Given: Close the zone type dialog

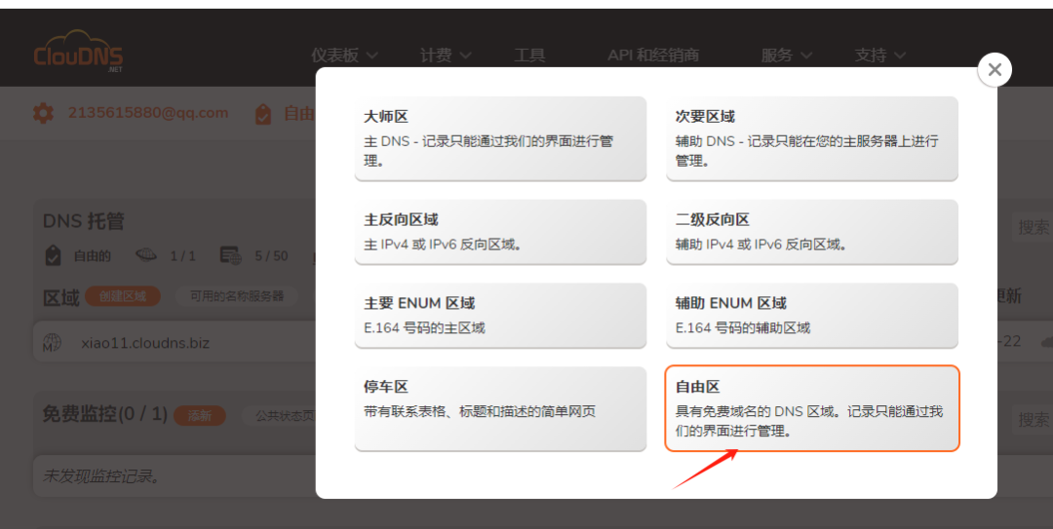Looking at the screenshot, I should (994, 69).
